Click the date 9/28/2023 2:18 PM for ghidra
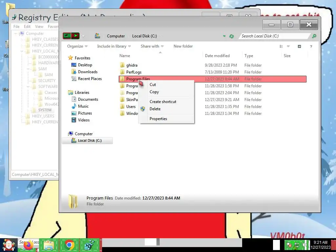The image size is (336, 252). point(221,65)
